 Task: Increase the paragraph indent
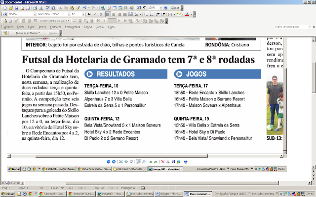point(163,14)
